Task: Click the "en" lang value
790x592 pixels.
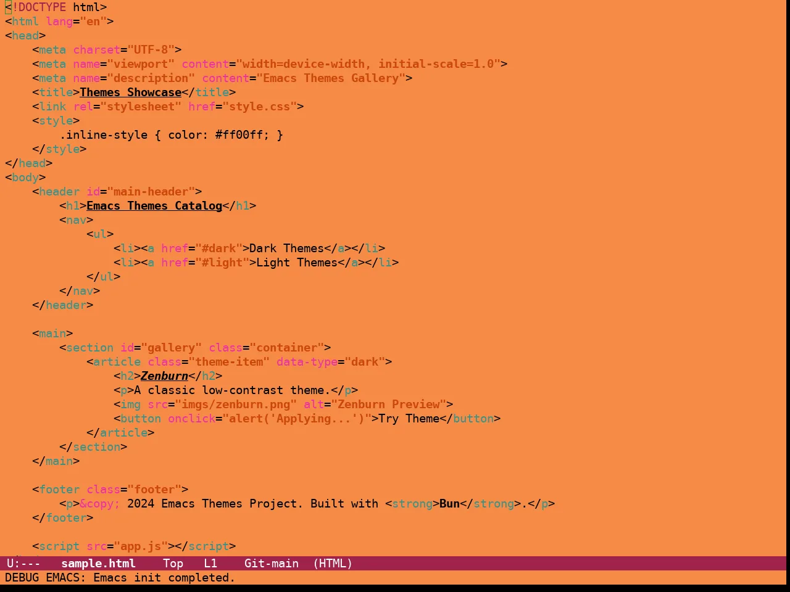Action: (x=93, y=22)
